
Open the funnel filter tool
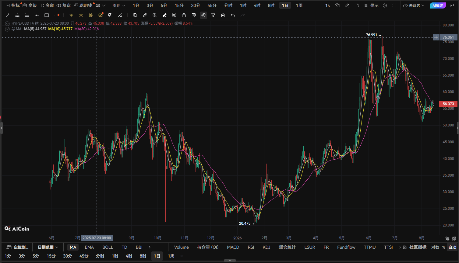point(213,15)
